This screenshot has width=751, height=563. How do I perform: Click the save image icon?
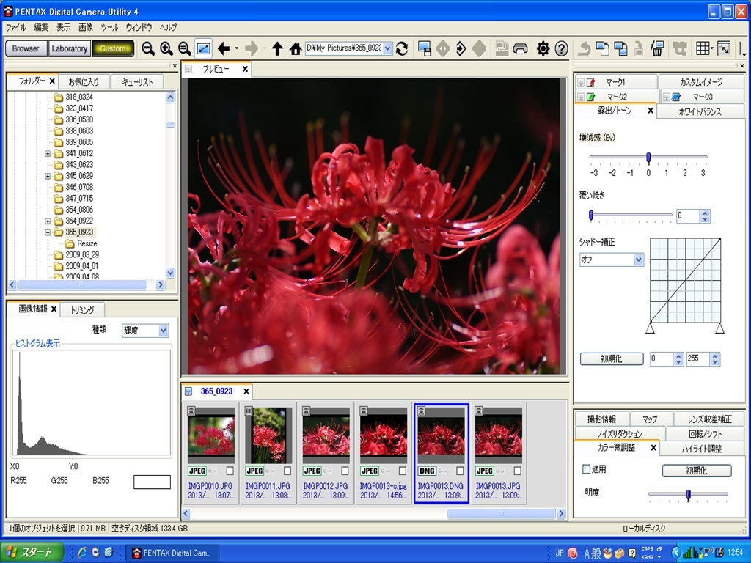(425, 48)
